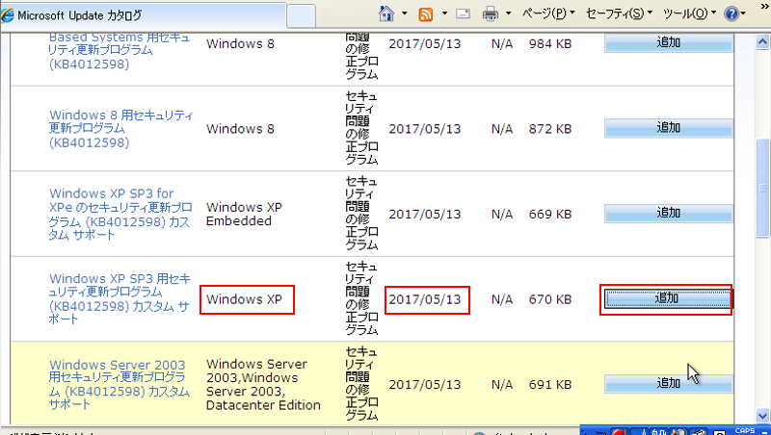Click the Windows Server 2003, Datacenter Edition cell
Image resolution: width=771 pixels, height=435 pixels.
click(263, 384)
